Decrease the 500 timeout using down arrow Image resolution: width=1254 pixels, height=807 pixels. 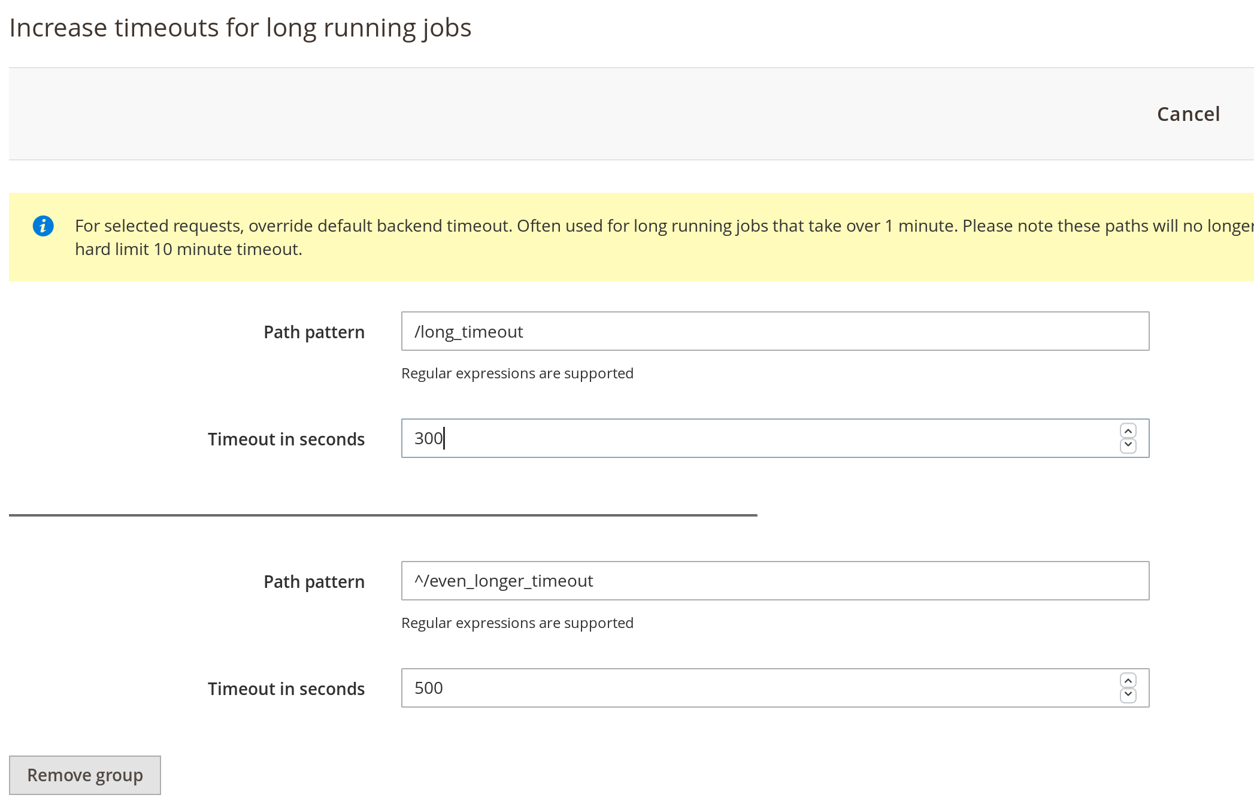pos(1128,695)
